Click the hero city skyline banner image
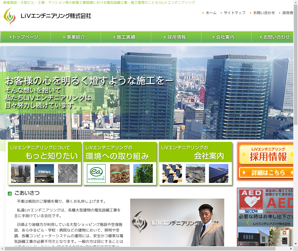The height and width of the screenshot is (251, 298). [146, 93]
